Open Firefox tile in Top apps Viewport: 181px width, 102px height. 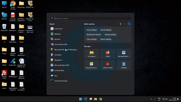point(108,54)
